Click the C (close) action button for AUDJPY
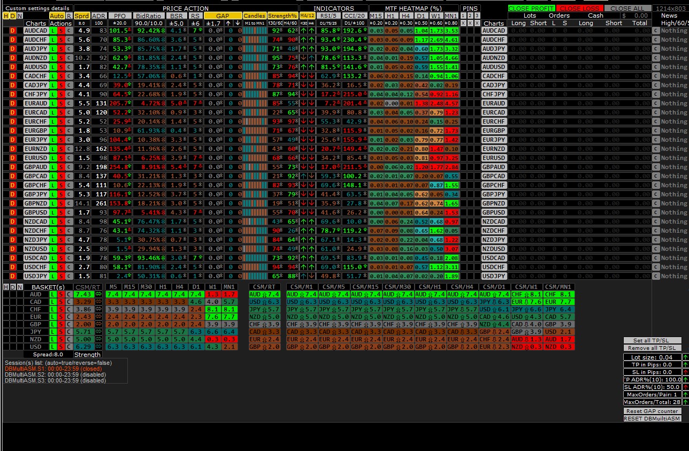Image resolution: width=689 pixels, height=451 pixels. click(x=69, y=49)
